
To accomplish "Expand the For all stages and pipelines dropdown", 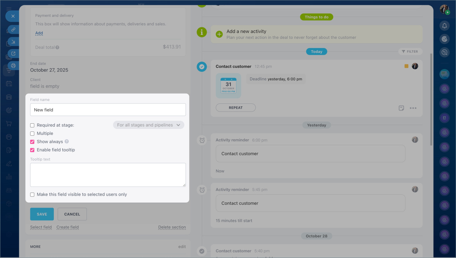I will 149,125.
